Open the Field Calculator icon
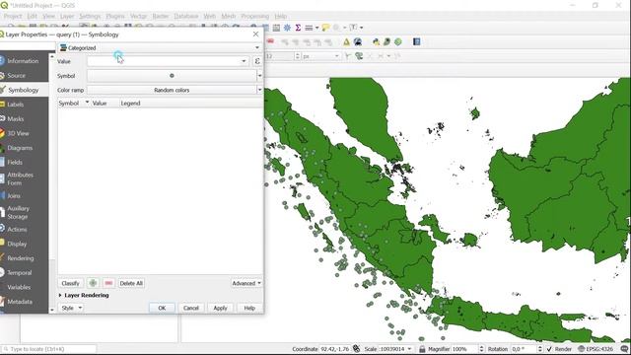The height and width of the screenshot is (355, 631). [276, 28]
